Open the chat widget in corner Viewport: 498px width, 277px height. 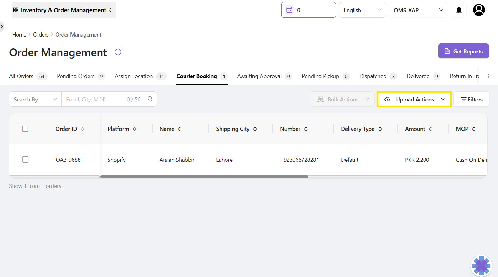point(481,266)
